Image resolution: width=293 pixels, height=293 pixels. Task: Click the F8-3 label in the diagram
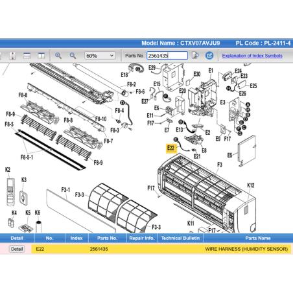pyautogui.click(x=115, y=130)
